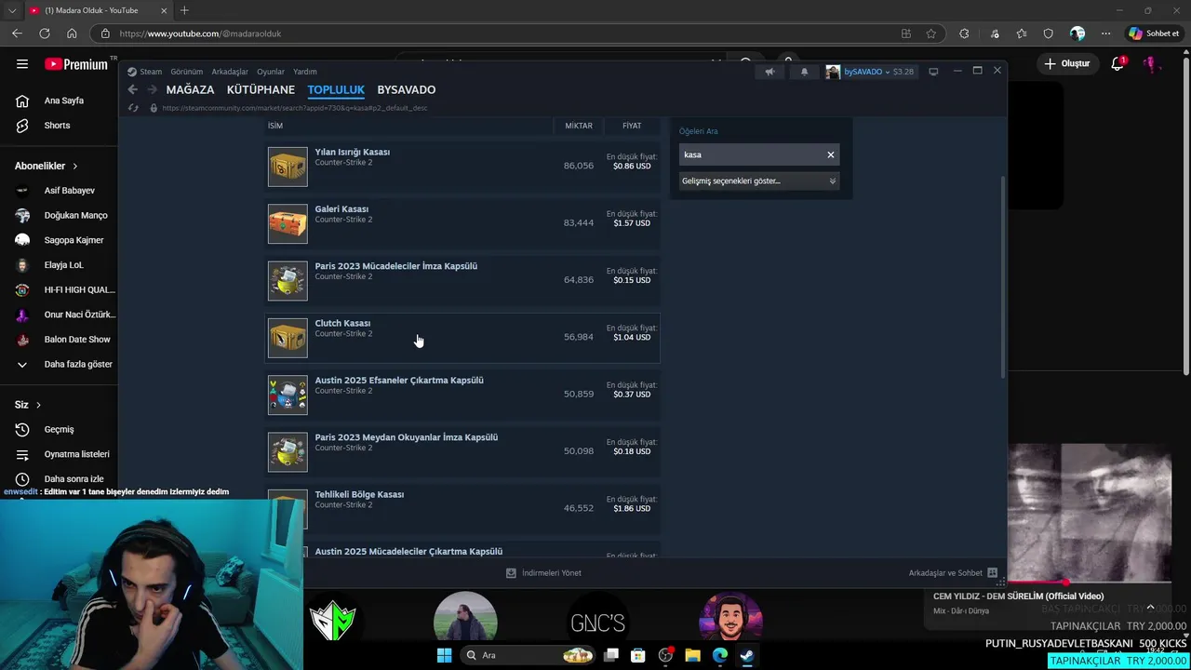Open the YouTube hamburger guide menu
1191x670 pixels.
[22, 64]
